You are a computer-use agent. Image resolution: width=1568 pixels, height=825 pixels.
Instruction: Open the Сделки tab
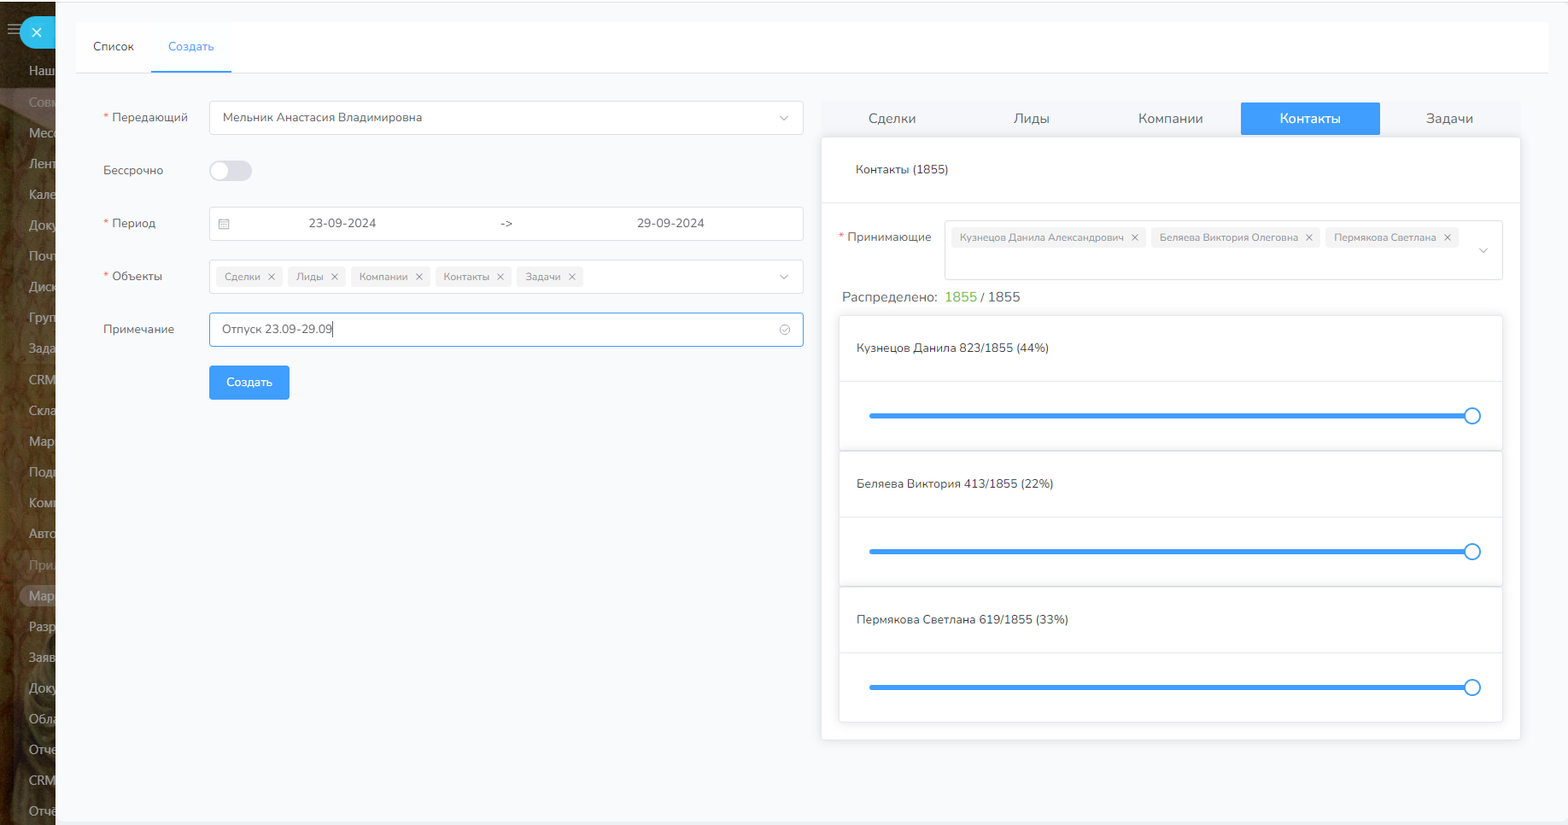(892, 119)
